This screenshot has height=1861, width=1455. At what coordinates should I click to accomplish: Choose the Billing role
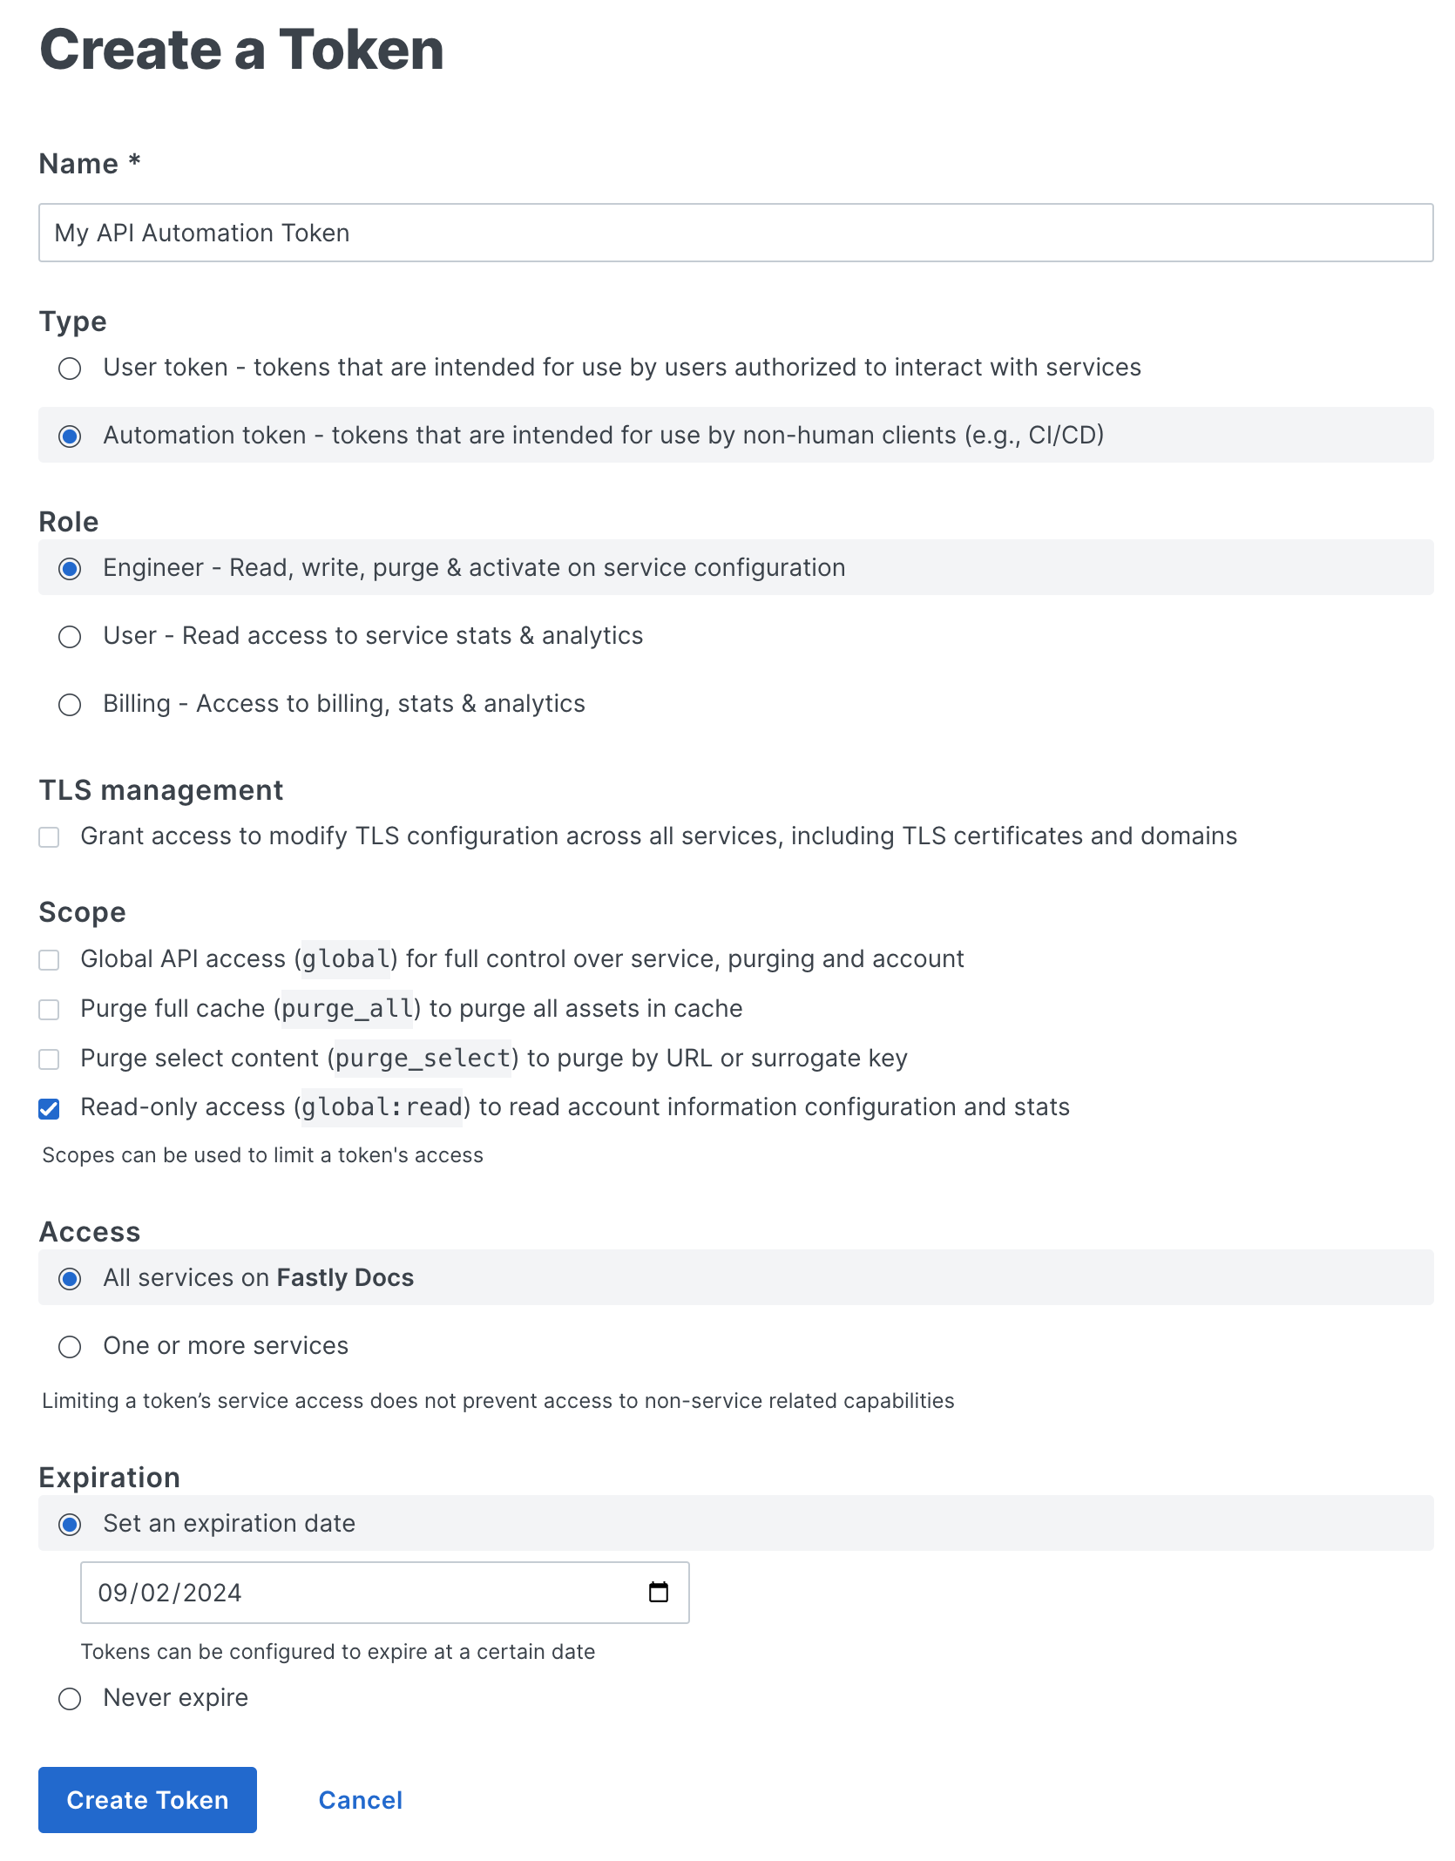pos(71,704)
